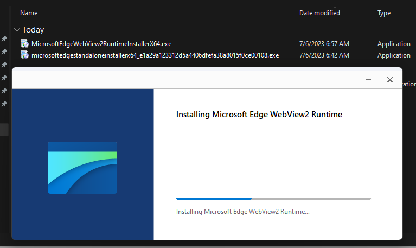Click date 7/6/2023 6:42 AM
The width and height of the screenshot is (416, 248).
click(324, 55)
